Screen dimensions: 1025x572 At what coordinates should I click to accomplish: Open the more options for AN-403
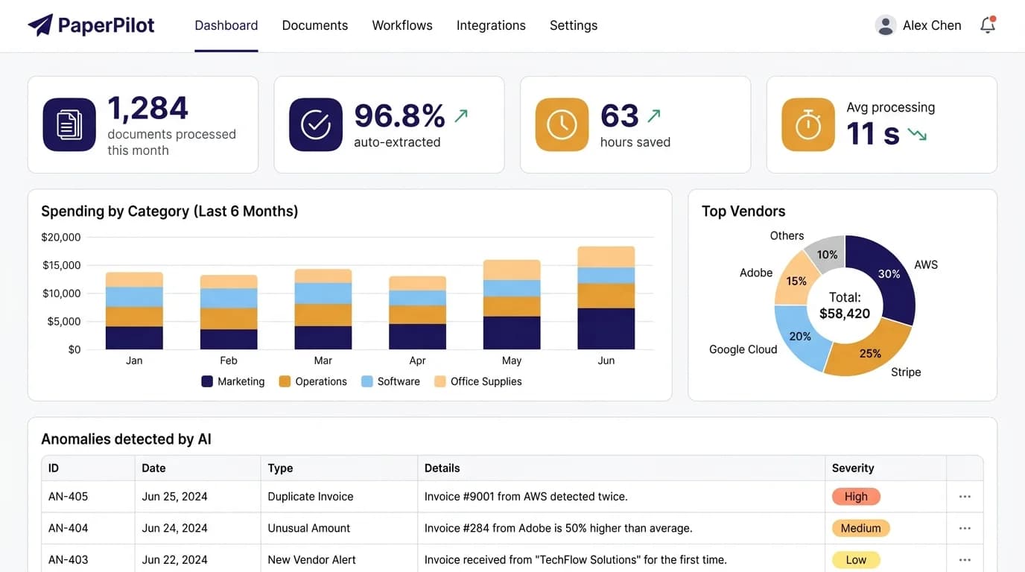[x=965, y=560]
